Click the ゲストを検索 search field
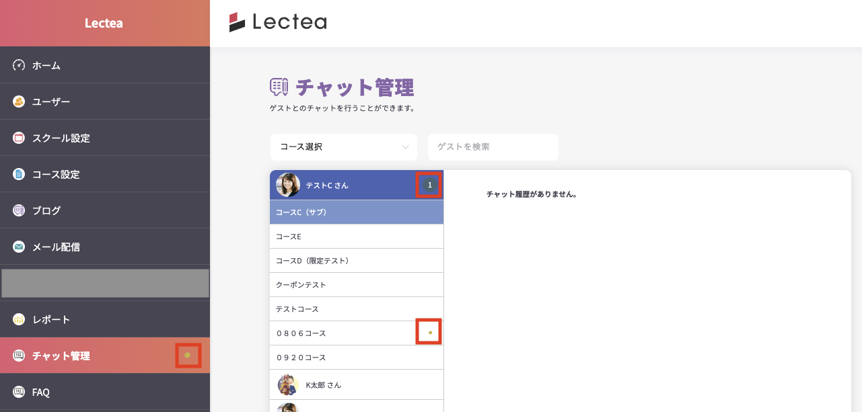 click(493, 147)
